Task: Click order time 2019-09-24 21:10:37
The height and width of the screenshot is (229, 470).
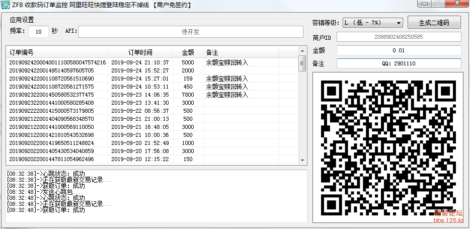Action: (140, 62)
